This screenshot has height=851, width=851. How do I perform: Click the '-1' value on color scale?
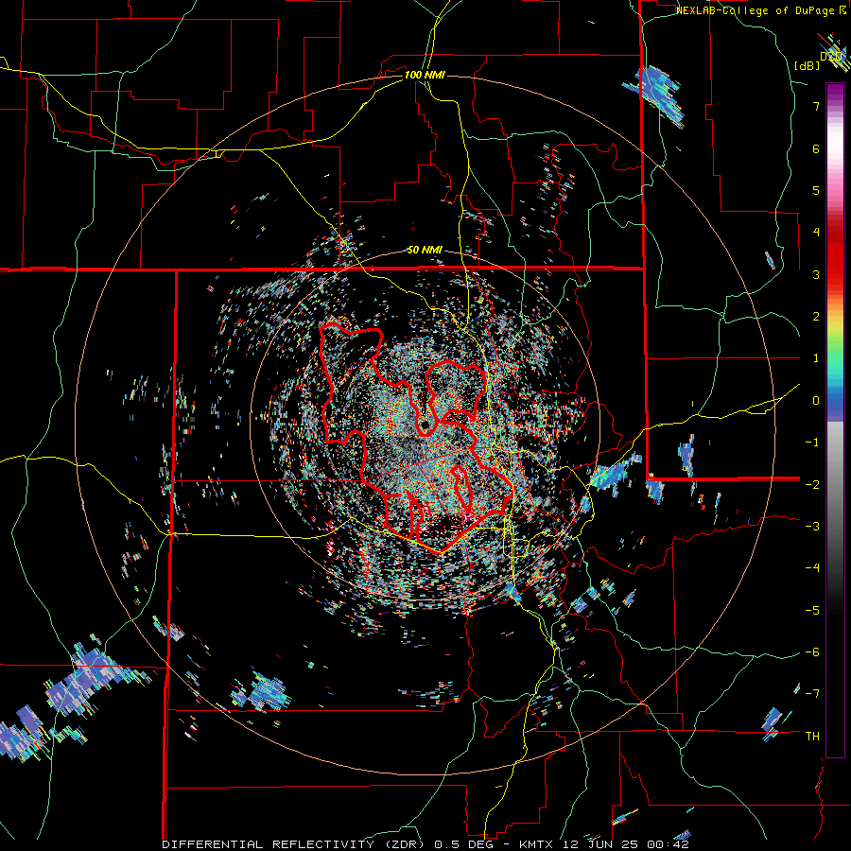tap(812, 443)
